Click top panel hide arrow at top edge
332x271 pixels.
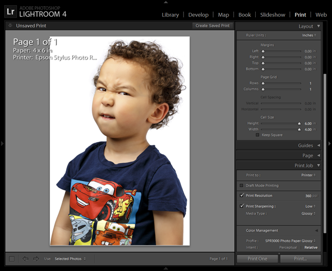coord(166,2)
